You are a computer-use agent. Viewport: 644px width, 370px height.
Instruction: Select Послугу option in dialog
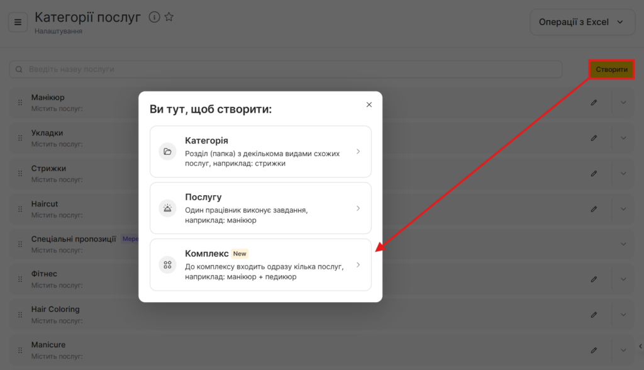pyautogui.click(x=260, y=208)
